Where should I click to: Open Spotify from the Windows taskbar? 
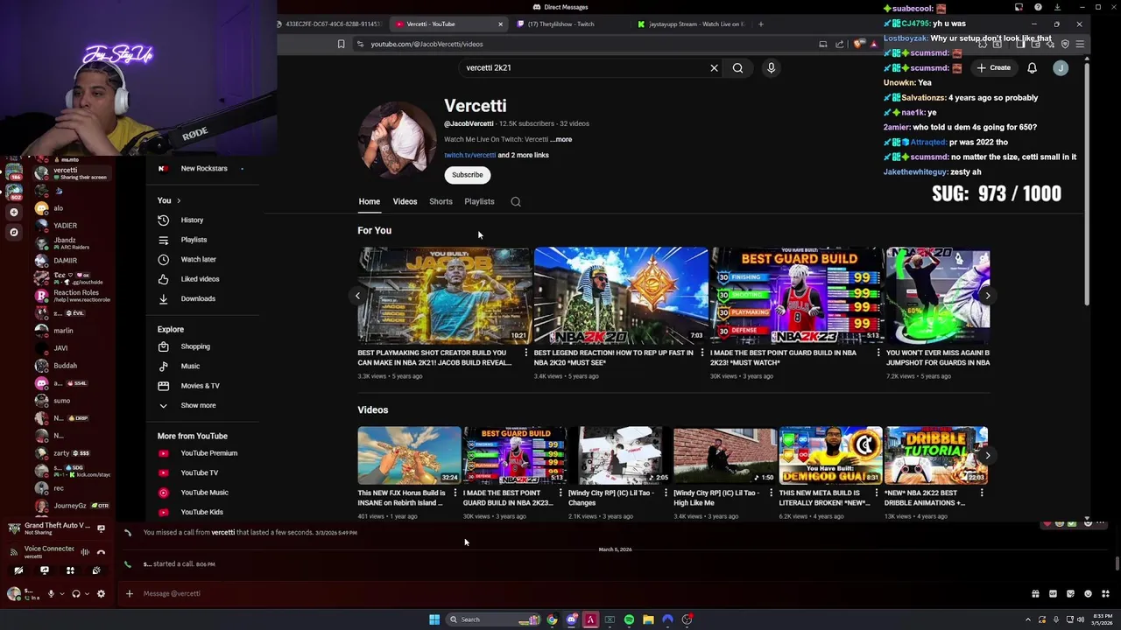coord(629,619)
